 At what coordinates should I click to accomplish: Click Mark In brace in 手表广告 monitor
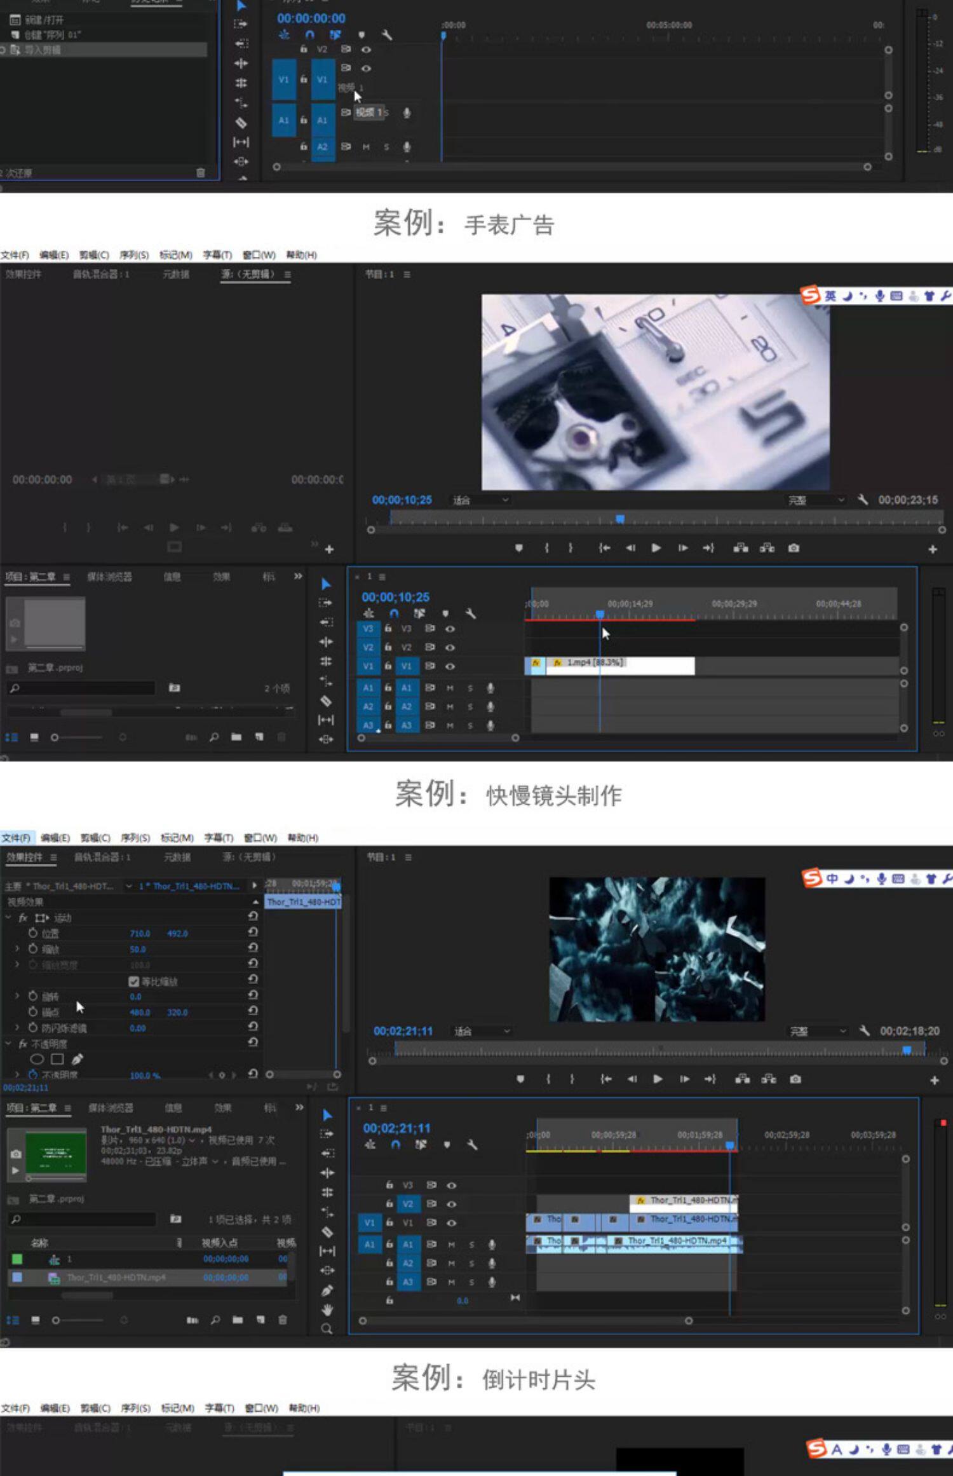pyautogui.click(x=546, y=548)
